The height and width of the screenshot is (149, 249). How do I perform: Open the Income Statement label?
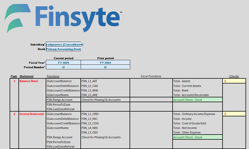pyautogui.click(x=32, y=114)
